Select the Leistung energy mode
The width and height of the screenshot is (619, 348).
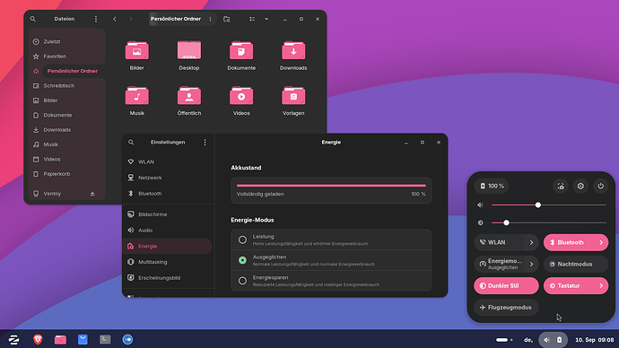point(331,239)
